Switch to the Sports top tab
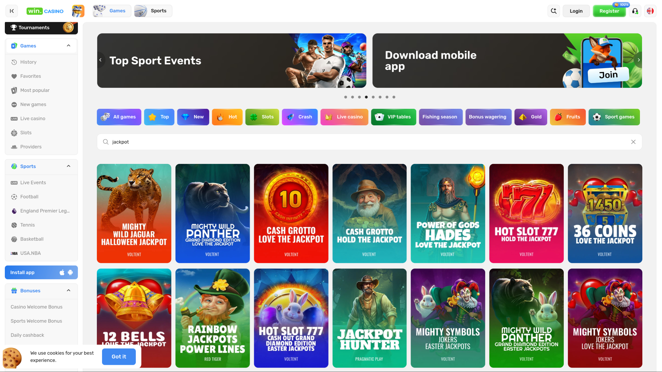Viewport: 662px width, 372px height. (x=153, y=11)
